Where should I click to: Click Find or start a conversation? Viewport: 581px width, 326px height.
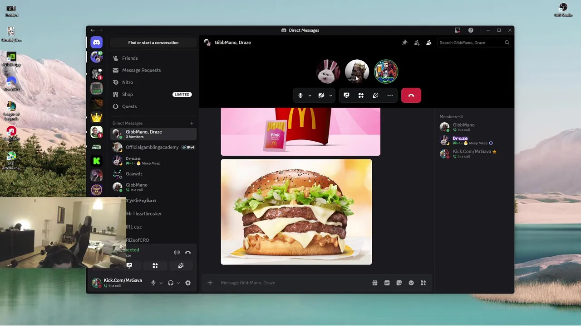pyautogui.click(x=153, y=43)
